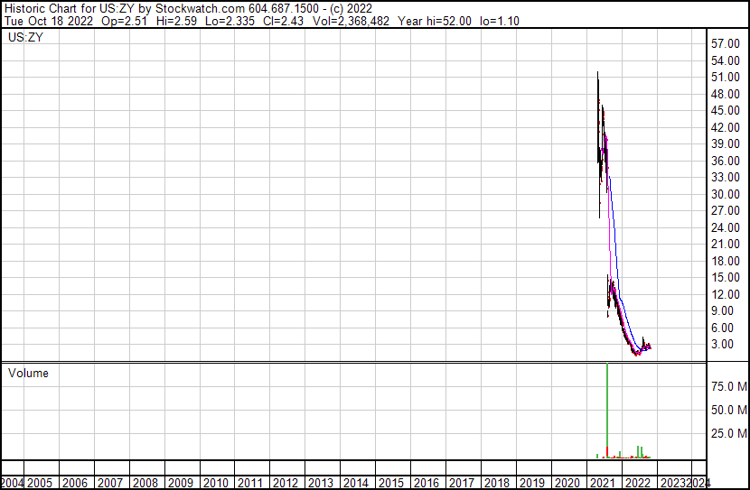Click the 75.0 M volume axis label
The width and height of the screenshot is (750, 490).
coord(728,386)
